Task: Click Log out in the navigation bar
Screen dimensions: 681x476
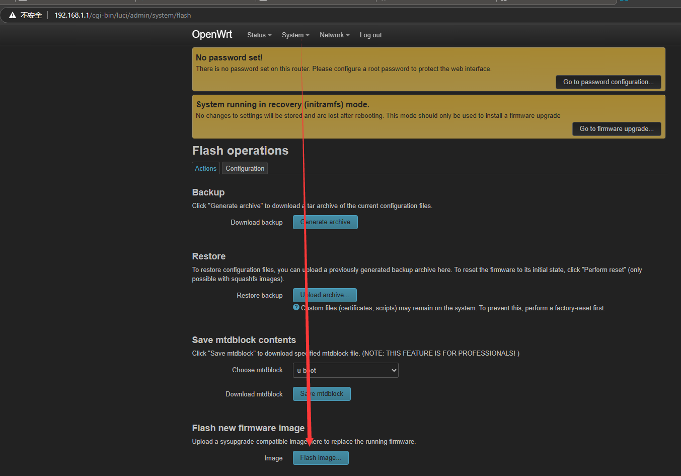Action: [370, 35]
